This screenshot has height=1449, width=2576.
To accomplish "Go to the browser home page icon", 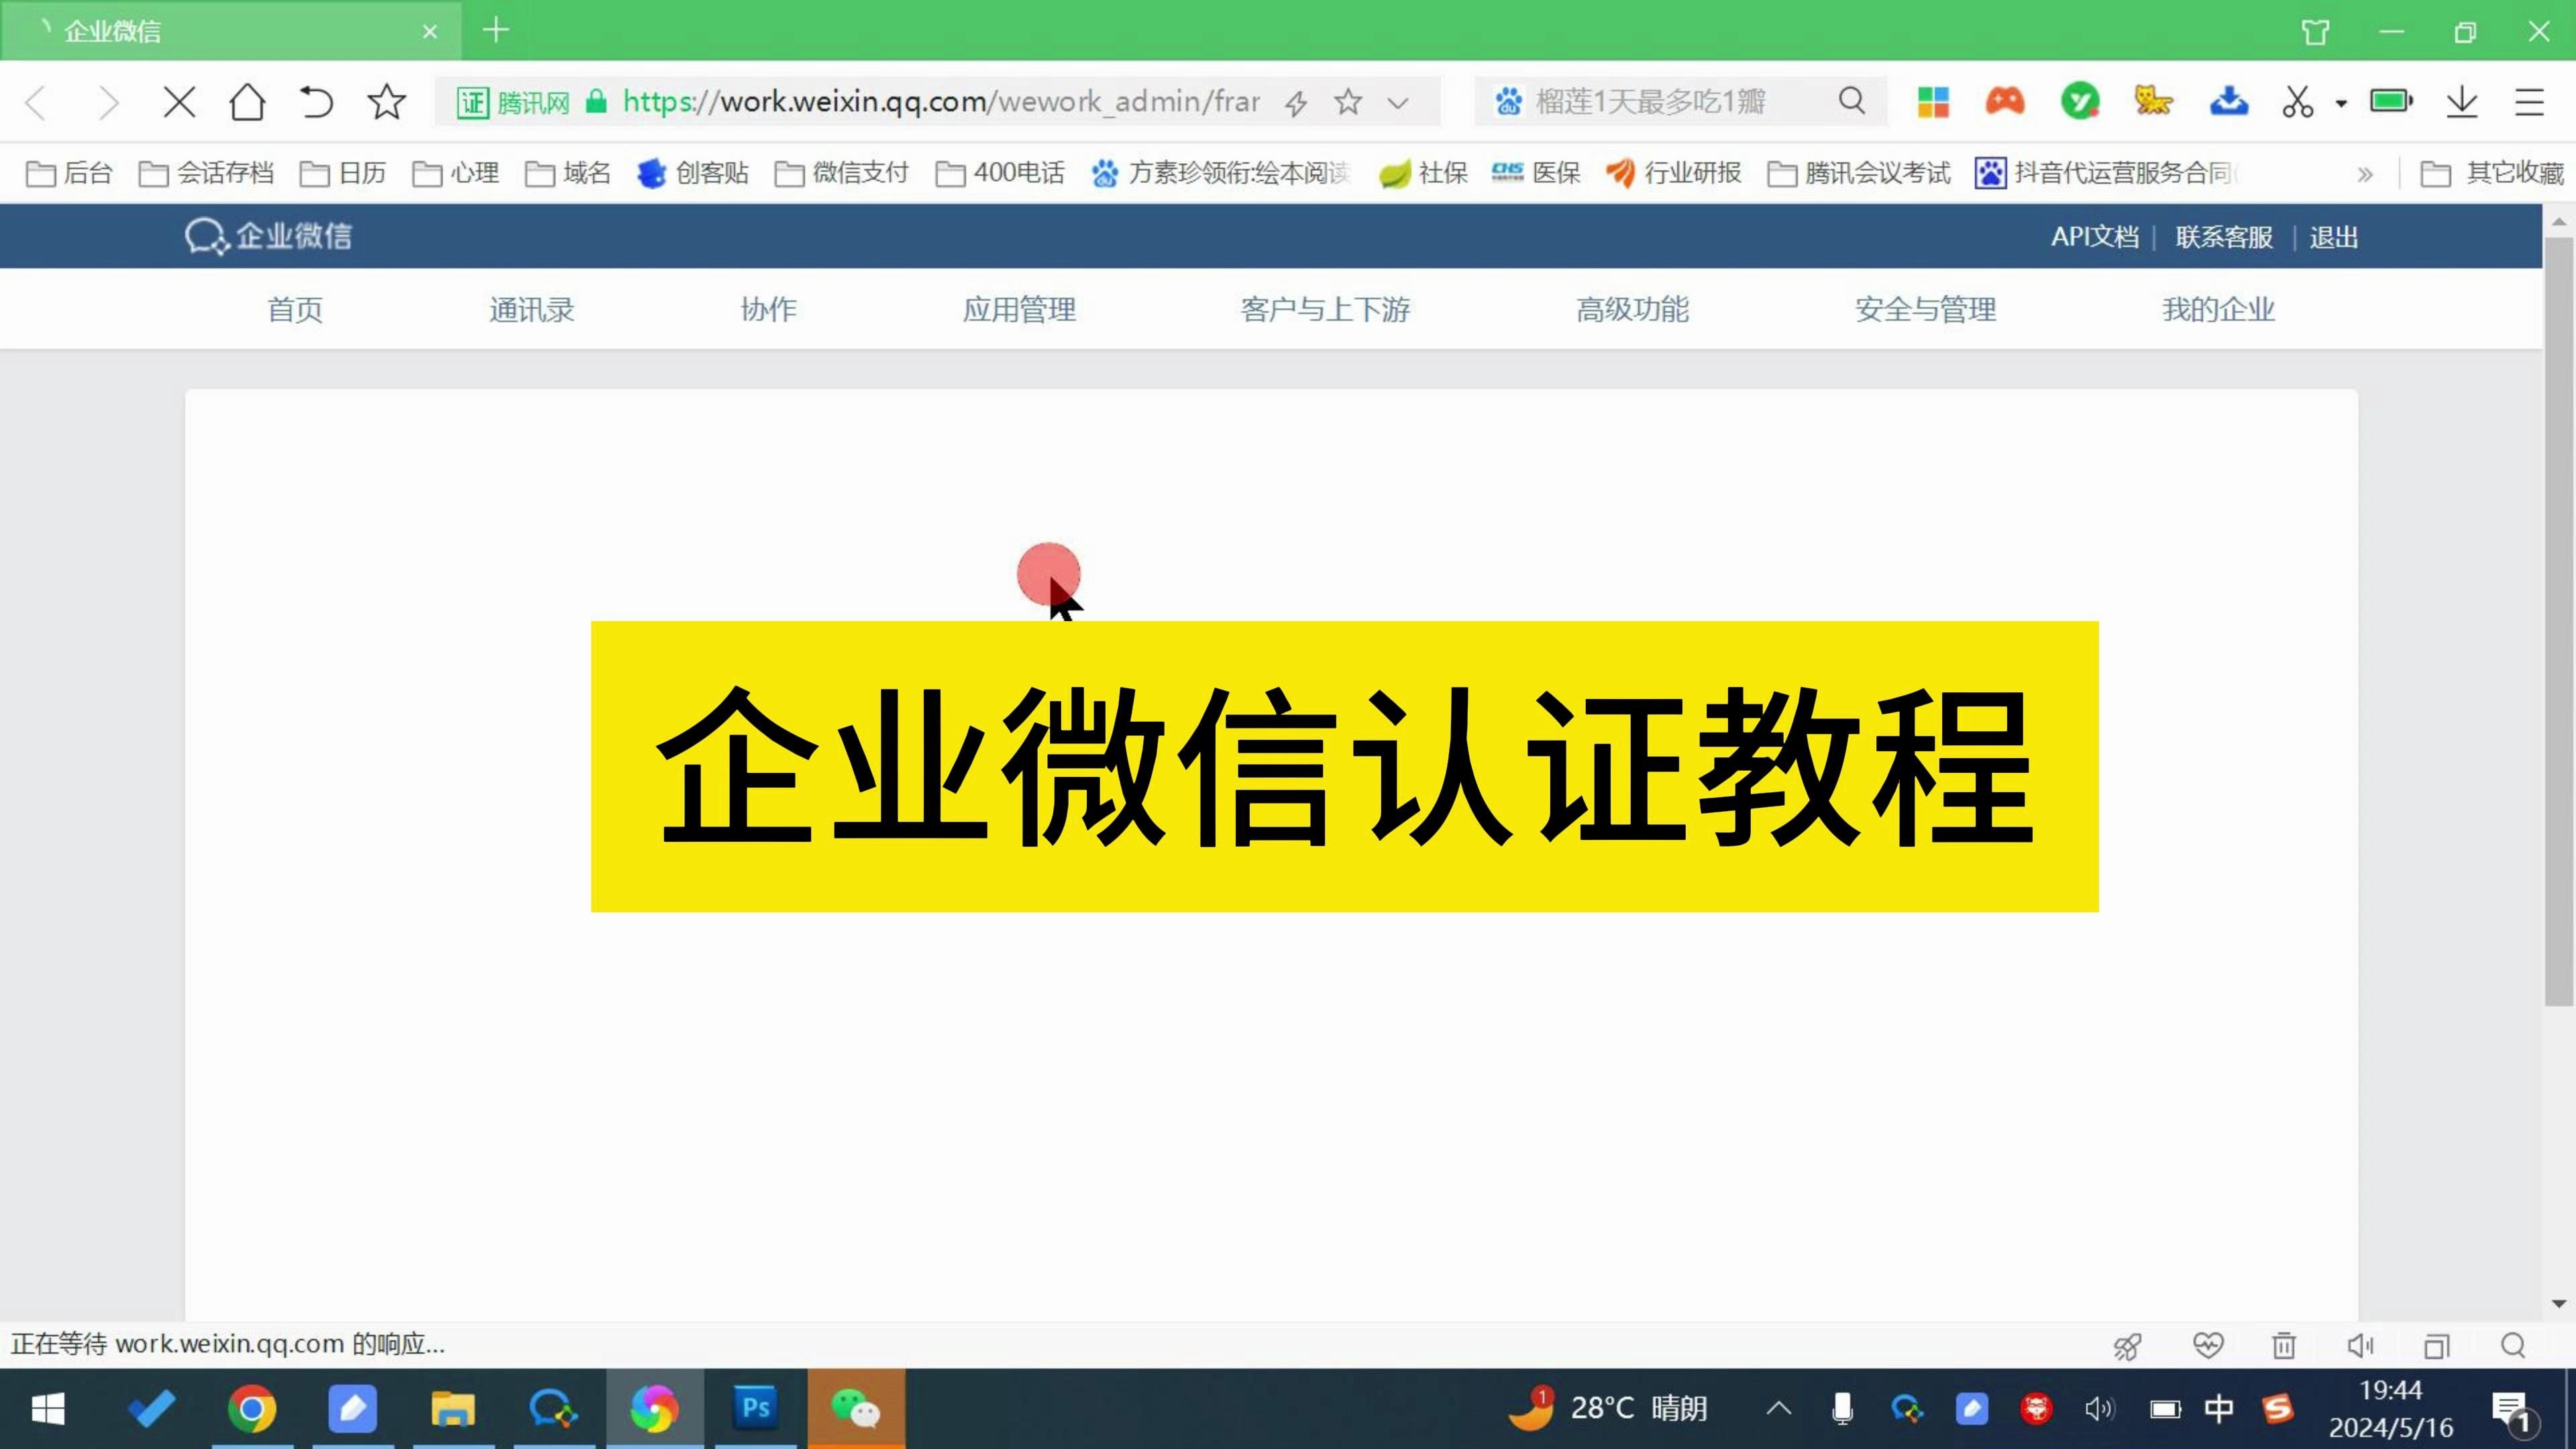I will tap(247, 102).
